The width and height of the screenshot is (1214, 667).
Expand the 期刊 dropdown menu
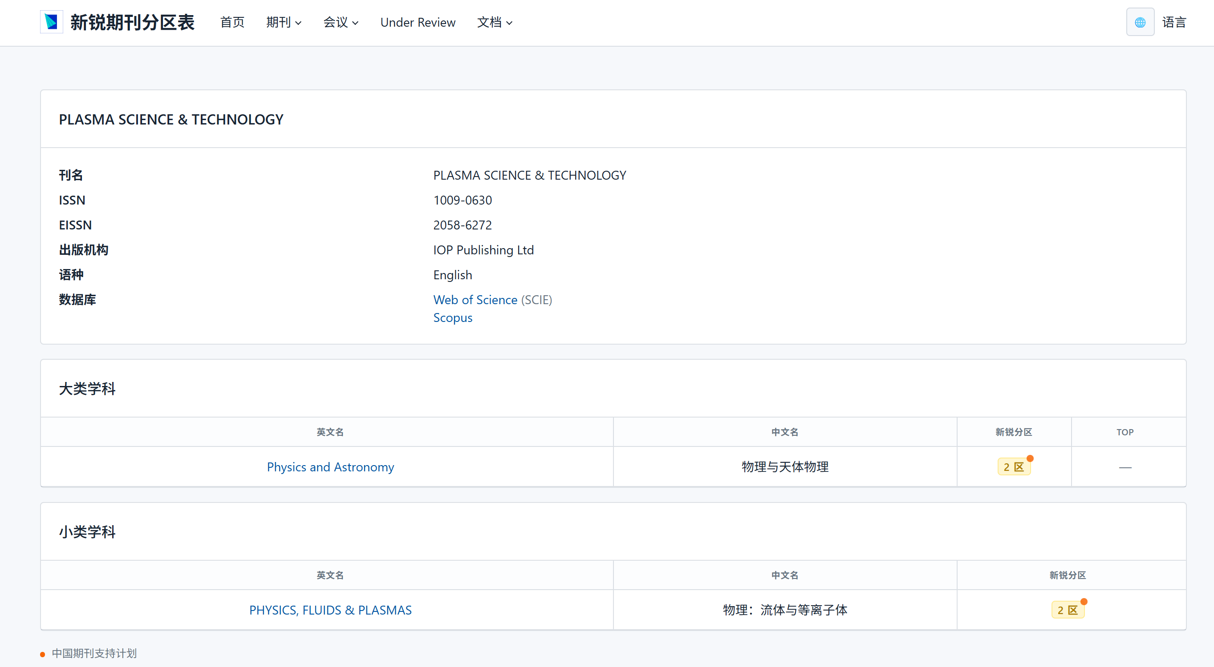pyautogui.click(x=283, y=22)
